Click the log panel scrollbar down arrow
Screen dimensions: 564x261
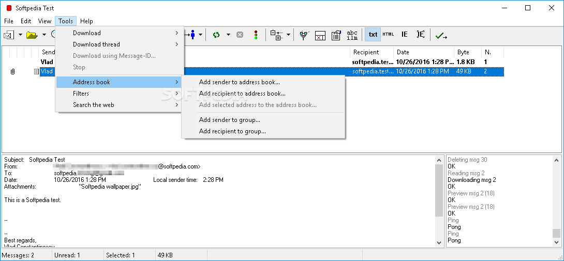click(556, 243)
